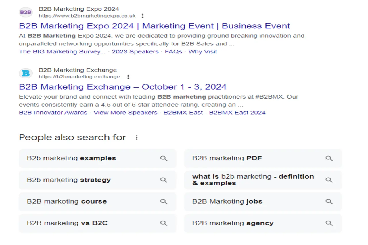Click the magnifier icon for B2B marketing course

pyautogui.click(x=164, y=202)
